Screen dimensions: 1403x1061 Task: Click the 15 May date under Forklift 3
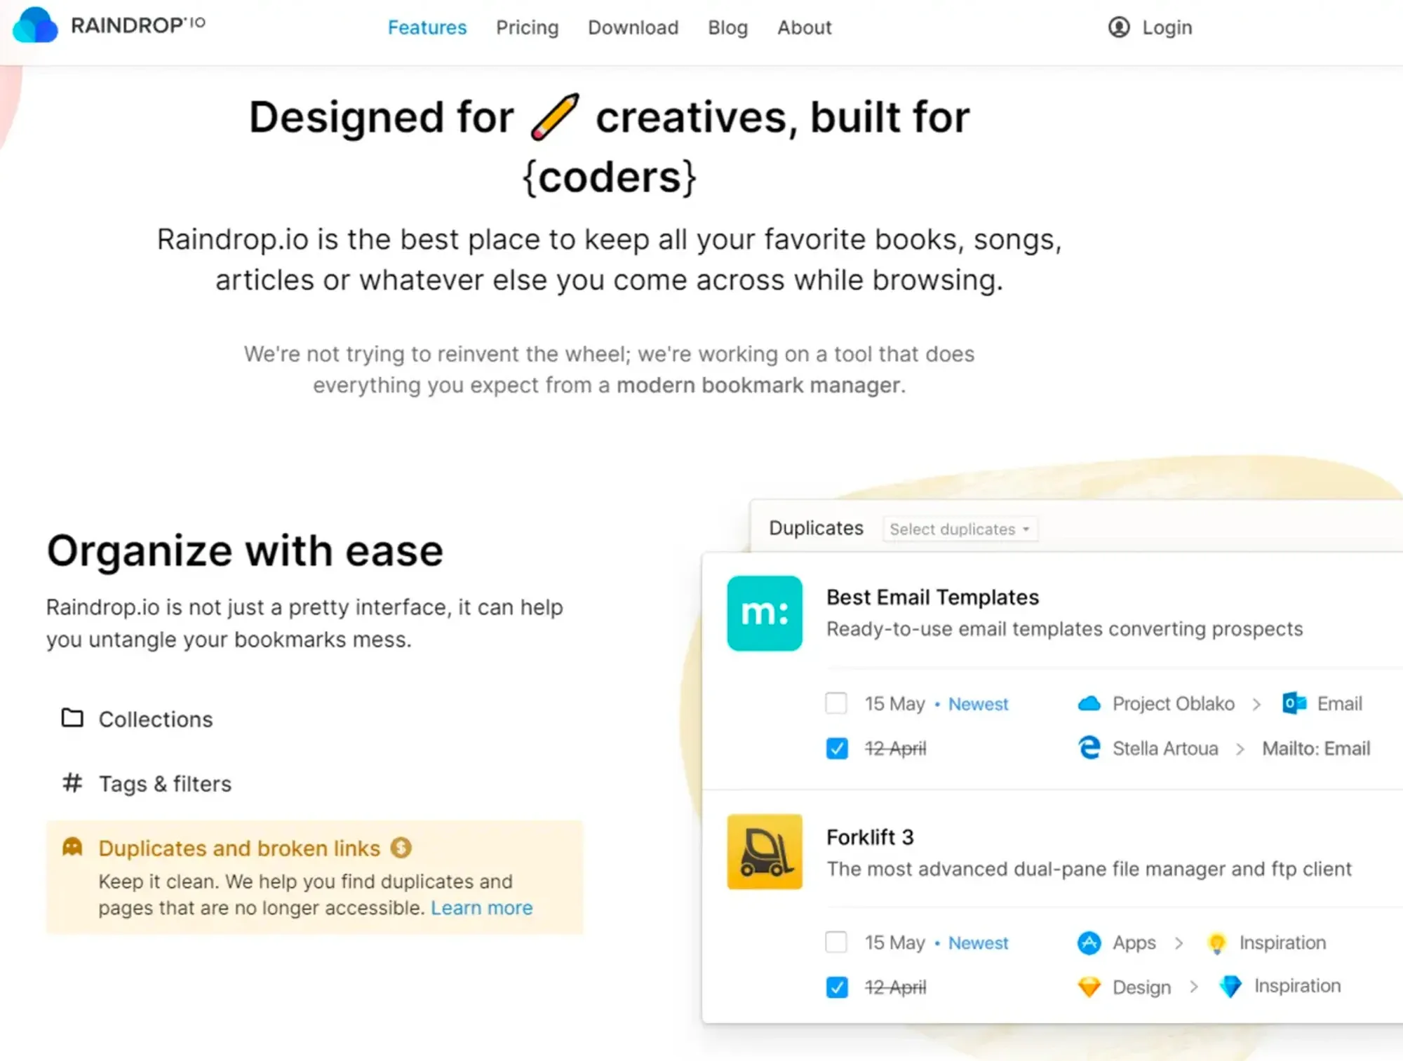coord(894,942)
